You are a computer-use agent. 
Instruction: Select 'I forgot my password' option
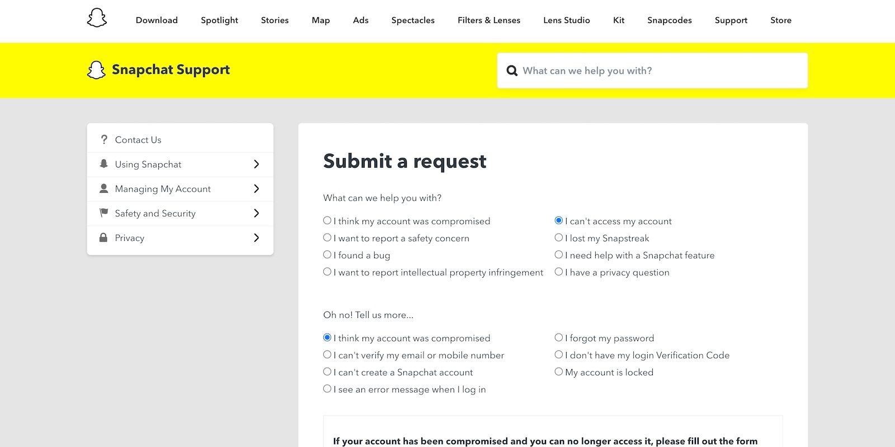[558, 337]
